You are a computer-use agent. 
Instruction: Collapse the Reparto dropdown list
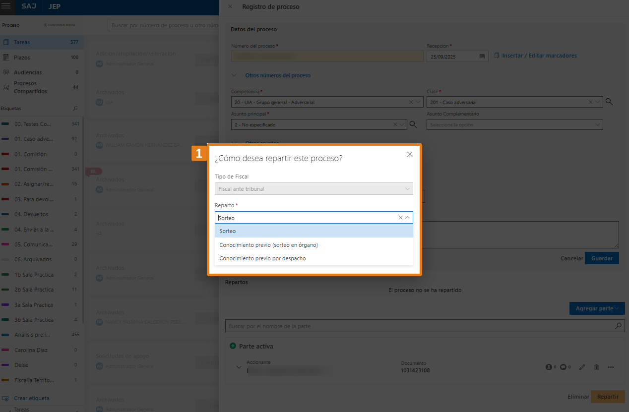(408, 218)
